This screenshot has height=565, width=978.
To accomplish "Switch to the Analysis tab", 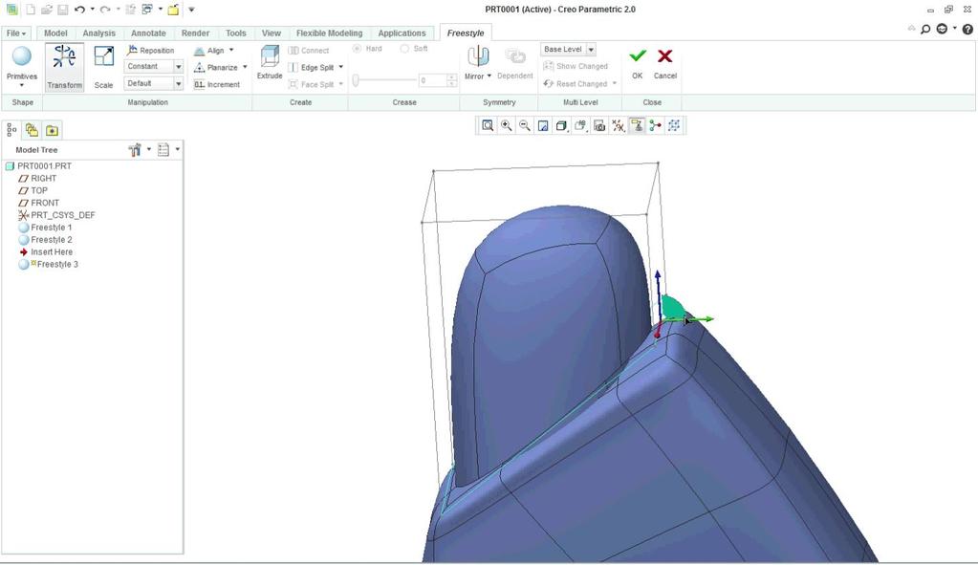I will 99,33.
